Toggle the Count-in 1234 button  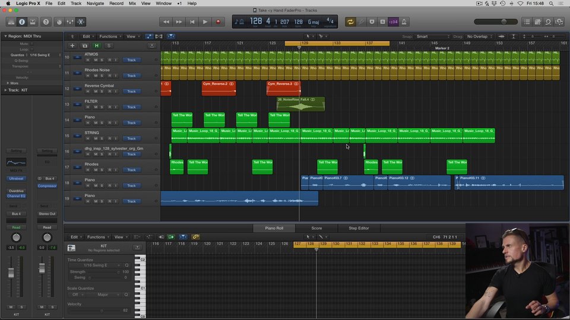point(393,22)
